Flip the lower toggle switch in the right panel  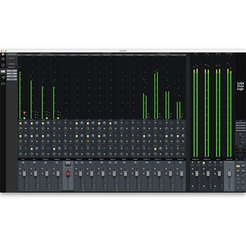(241, 142)
